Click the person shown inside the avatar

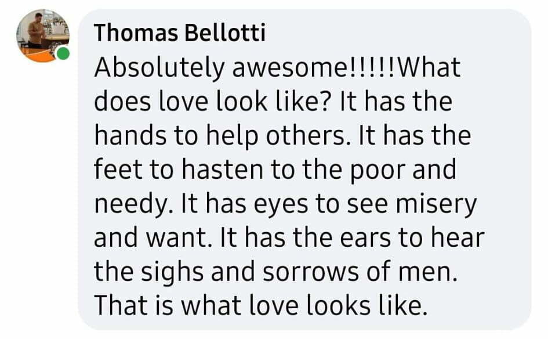[x=37, y=30]
